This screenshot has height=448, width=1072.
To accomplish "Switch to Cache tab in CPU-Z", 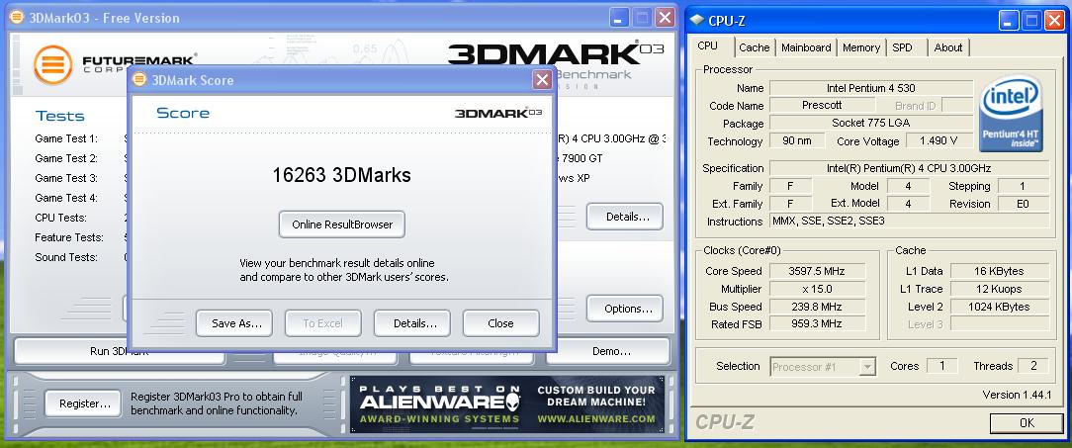I will (x=755, y=47).
